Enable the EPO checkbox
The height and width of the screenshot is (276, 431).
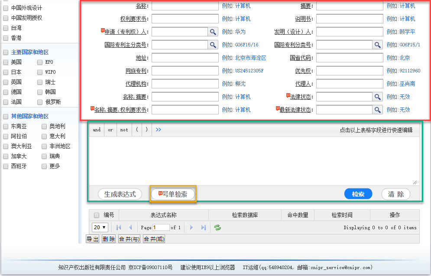click(x=40, y=62)
